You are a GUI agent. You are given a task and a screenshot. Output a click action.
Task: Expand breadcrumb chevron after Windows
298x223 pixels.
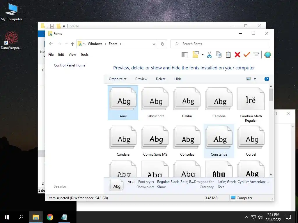tap(105, 44)
